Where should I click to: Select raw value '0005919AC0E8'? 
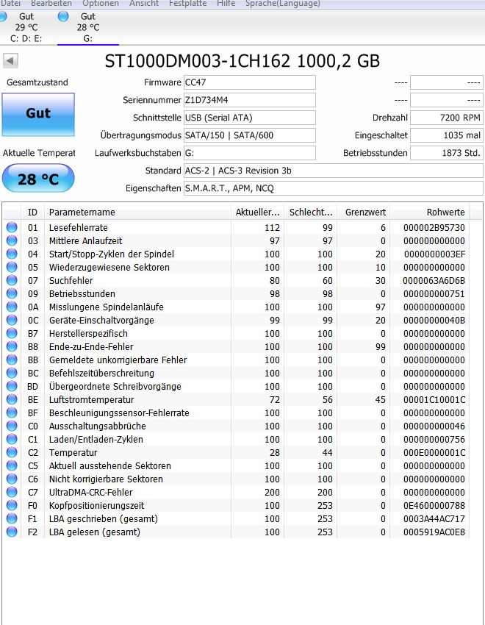coord(434,532)
